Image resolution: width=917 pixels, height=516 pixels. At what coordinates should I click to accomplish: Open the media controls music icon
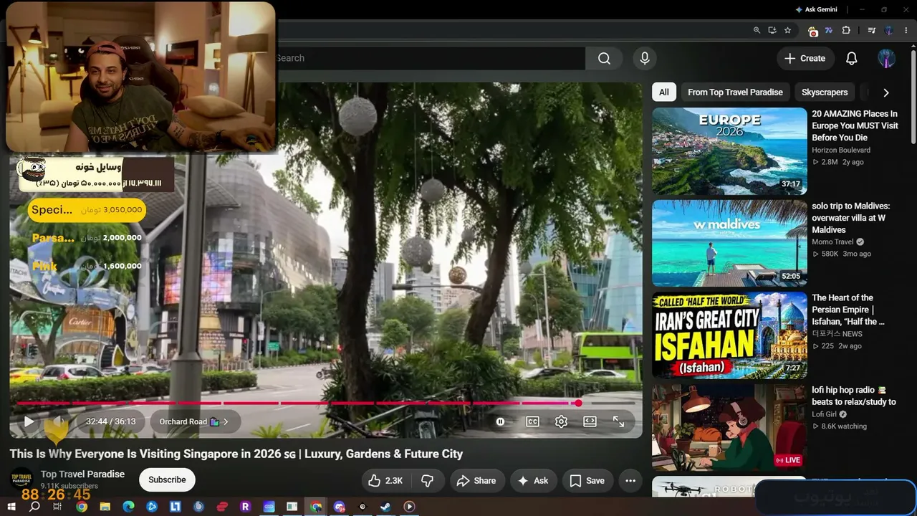(871, 30)
